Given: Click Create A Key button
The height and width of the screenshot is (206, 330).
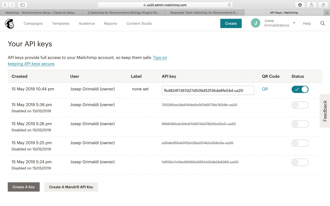Looking at the screenshot, I should pos(24,187).
